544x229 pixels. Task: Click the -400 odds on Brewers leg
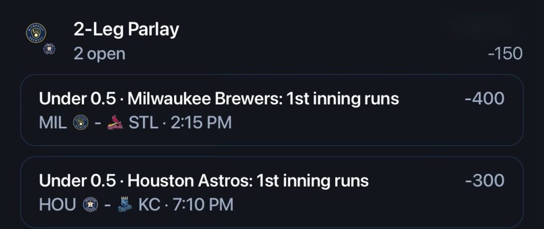coord(484,99)
